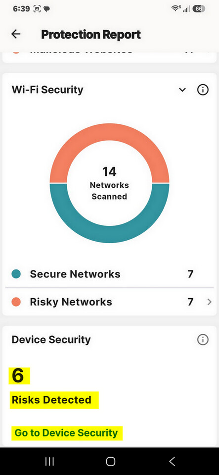The width and height of the screenshot is (219, 475).
Task: Tap the Risks Detected label
Action: pos(51,400)
